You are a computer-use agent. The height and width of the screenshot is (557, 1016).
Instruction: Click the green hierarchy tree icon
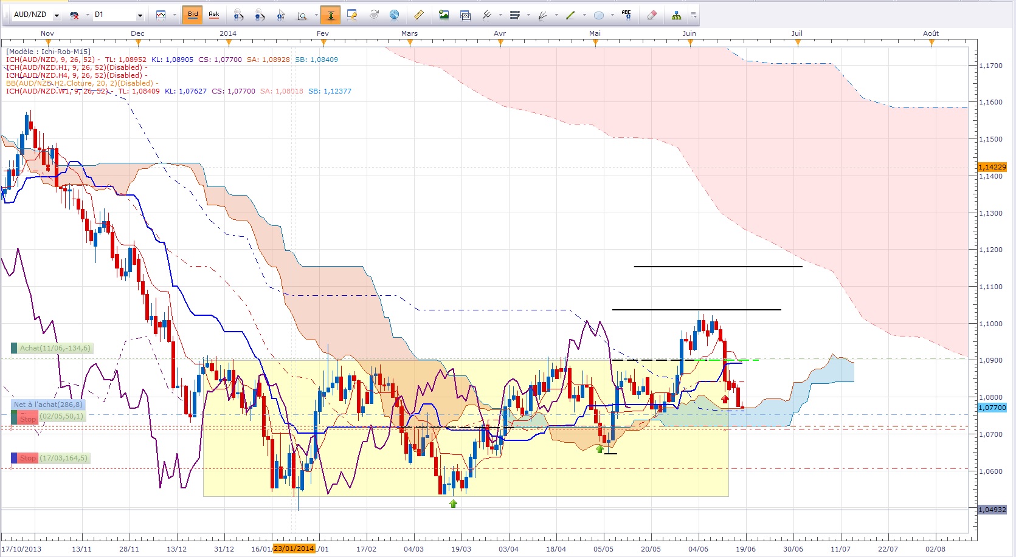(676, 15)
